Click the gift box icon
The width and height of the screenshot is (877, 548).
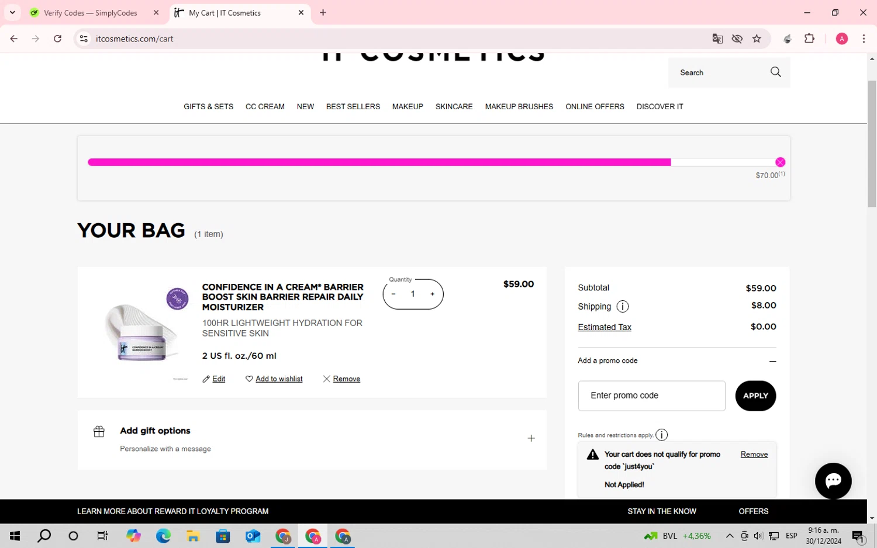pyautogui.click(x=99, y=431)
